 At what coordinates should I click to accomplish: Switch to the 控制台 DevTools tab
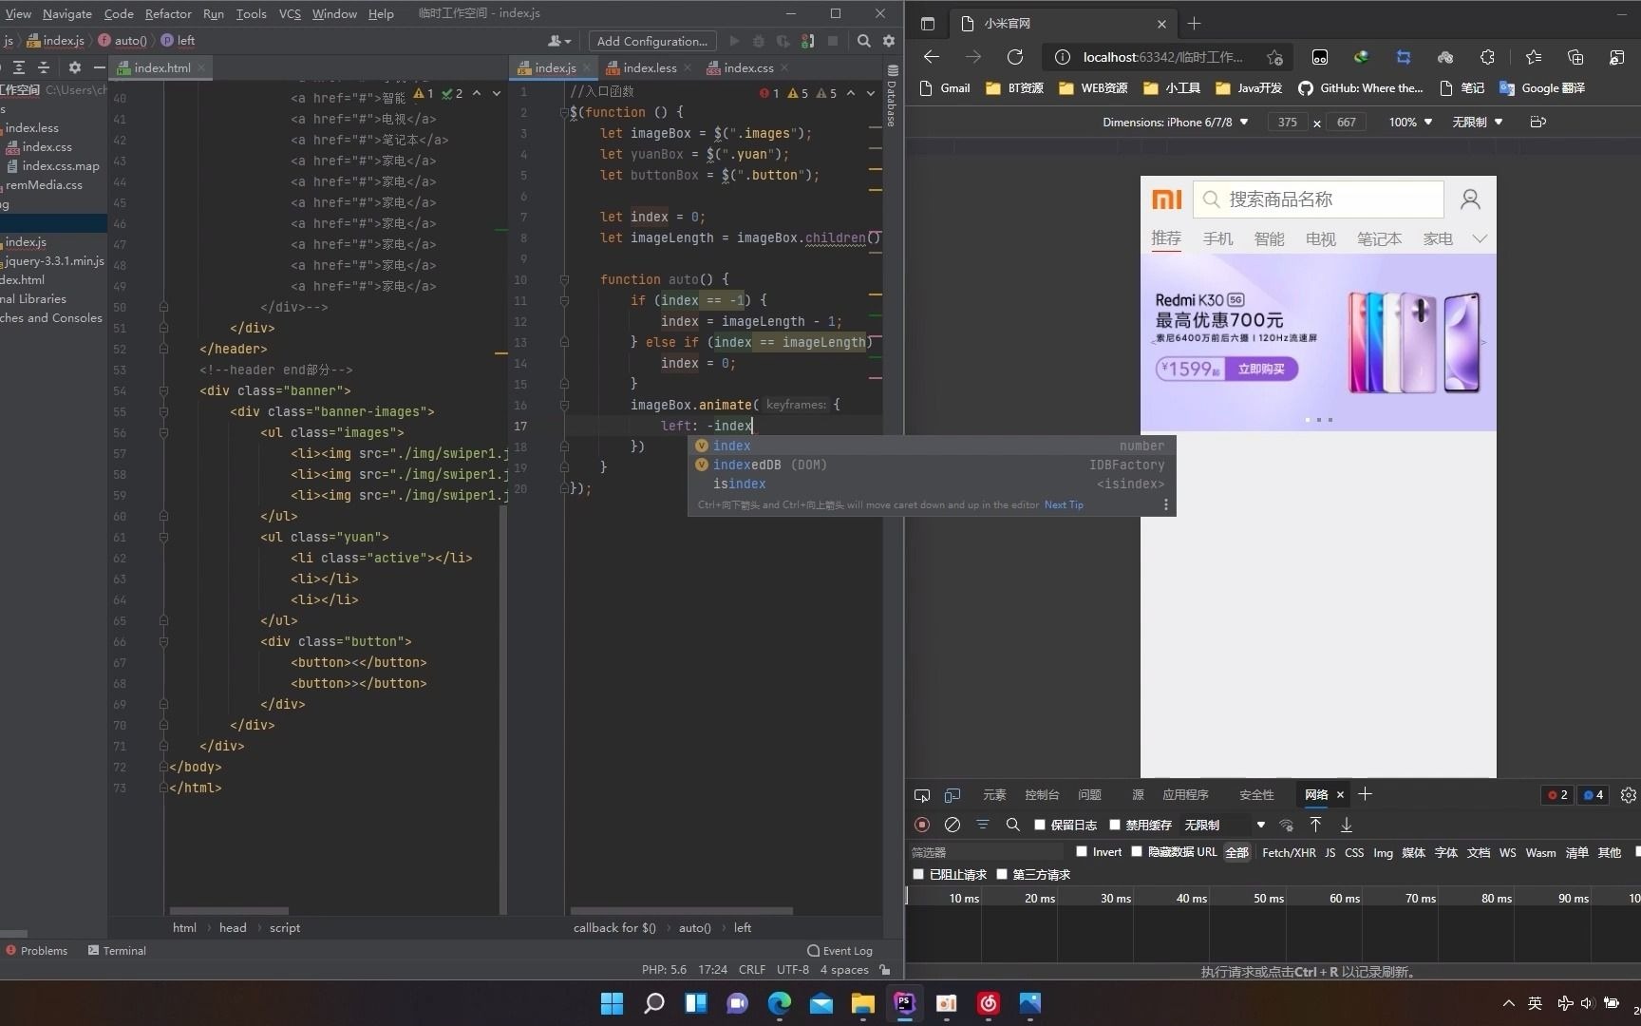pos(1042,795)
